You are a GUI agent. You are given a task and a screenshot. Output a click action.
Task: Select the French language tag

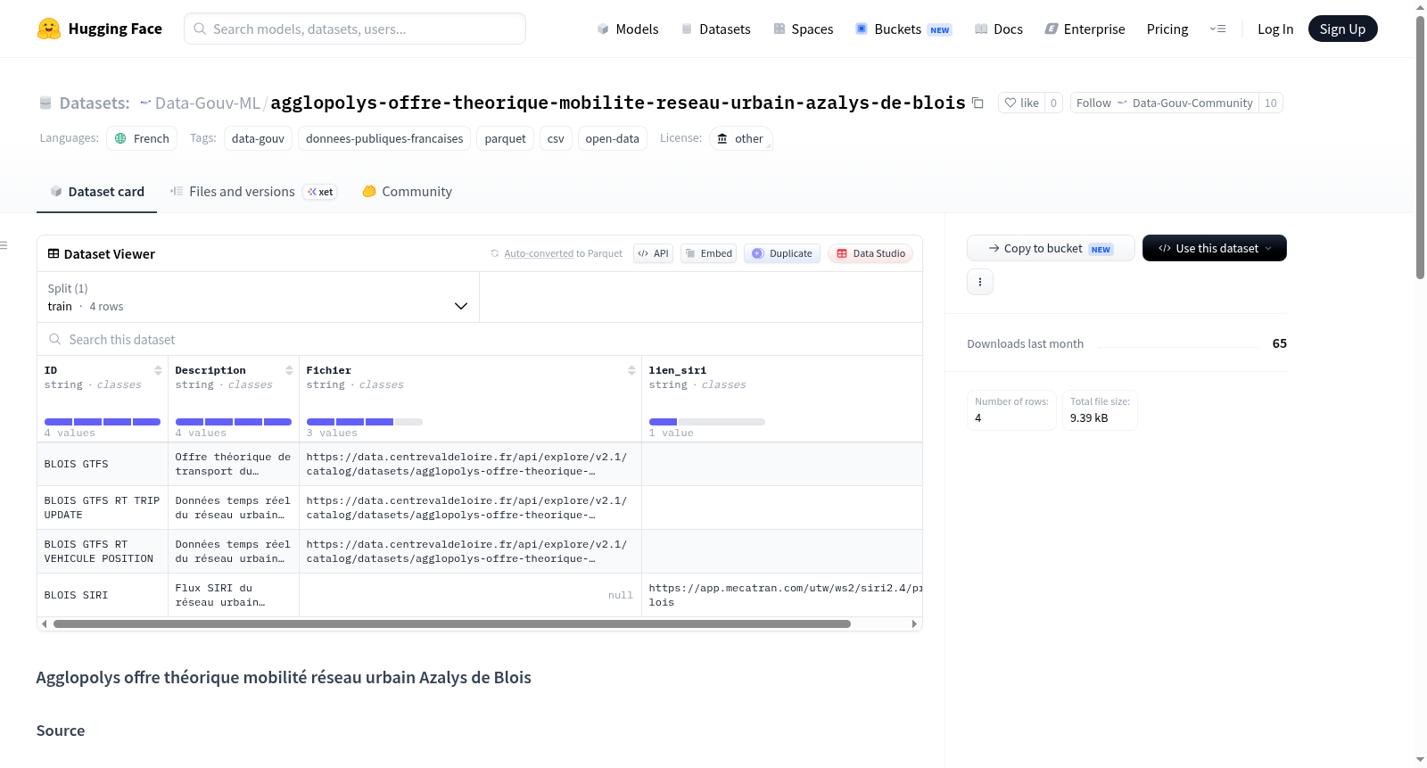[x=142, y=138]
